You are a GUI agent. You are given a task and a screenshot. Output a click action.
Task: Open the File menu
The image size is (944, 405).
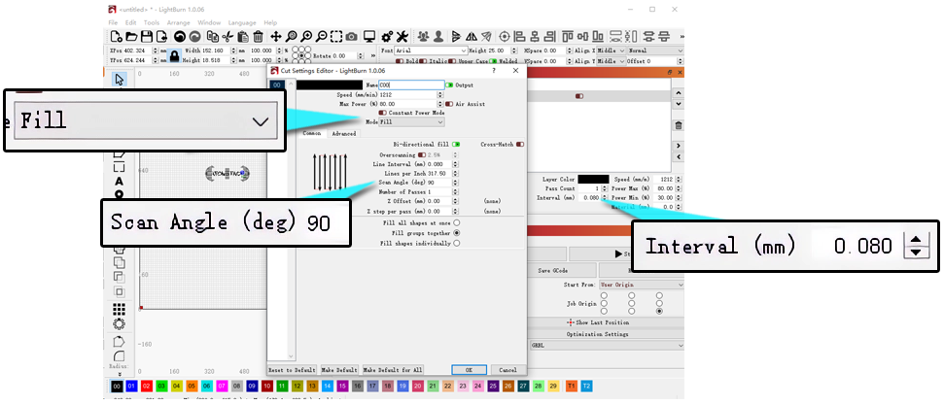pyautogui.click(x=113, y=23)
